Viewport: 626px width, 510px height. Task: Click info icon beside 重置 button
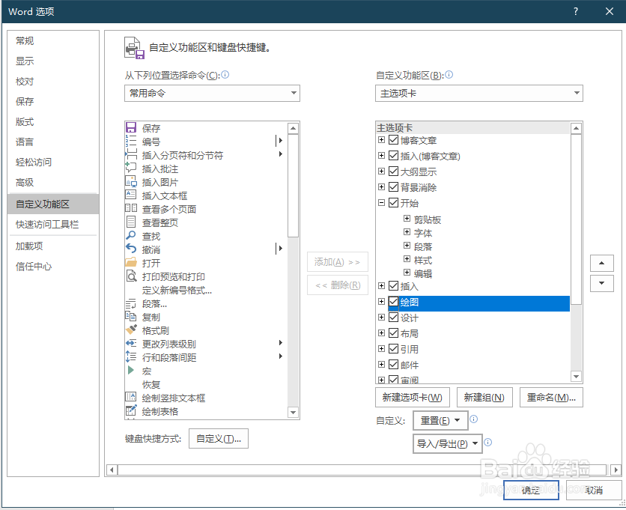point(474,419)
